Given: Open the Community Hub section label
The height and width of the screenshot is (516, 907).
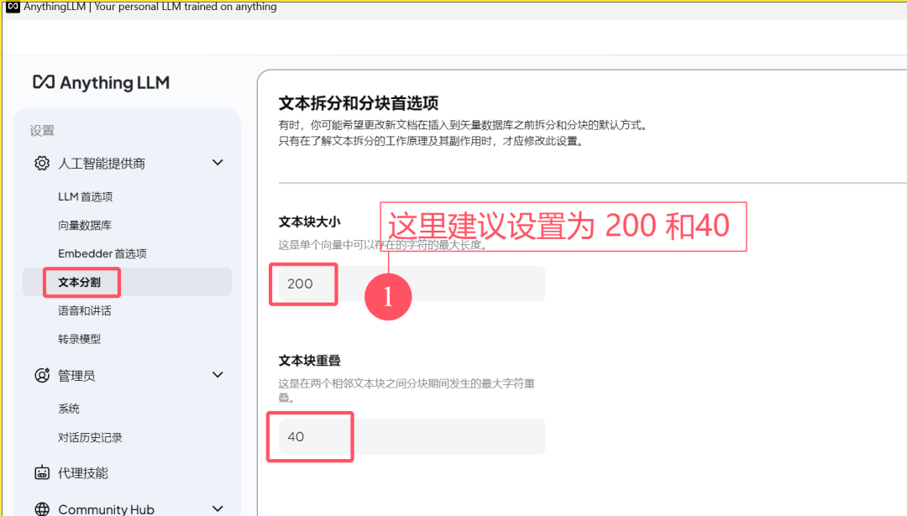Looking at the screenshot, I should (x=106, y=509).
